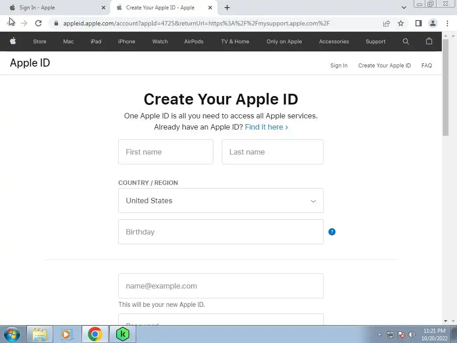Open the Support menu item
Image resolution: width=457 pixels, height=343 pixels.
click(375, 42)
